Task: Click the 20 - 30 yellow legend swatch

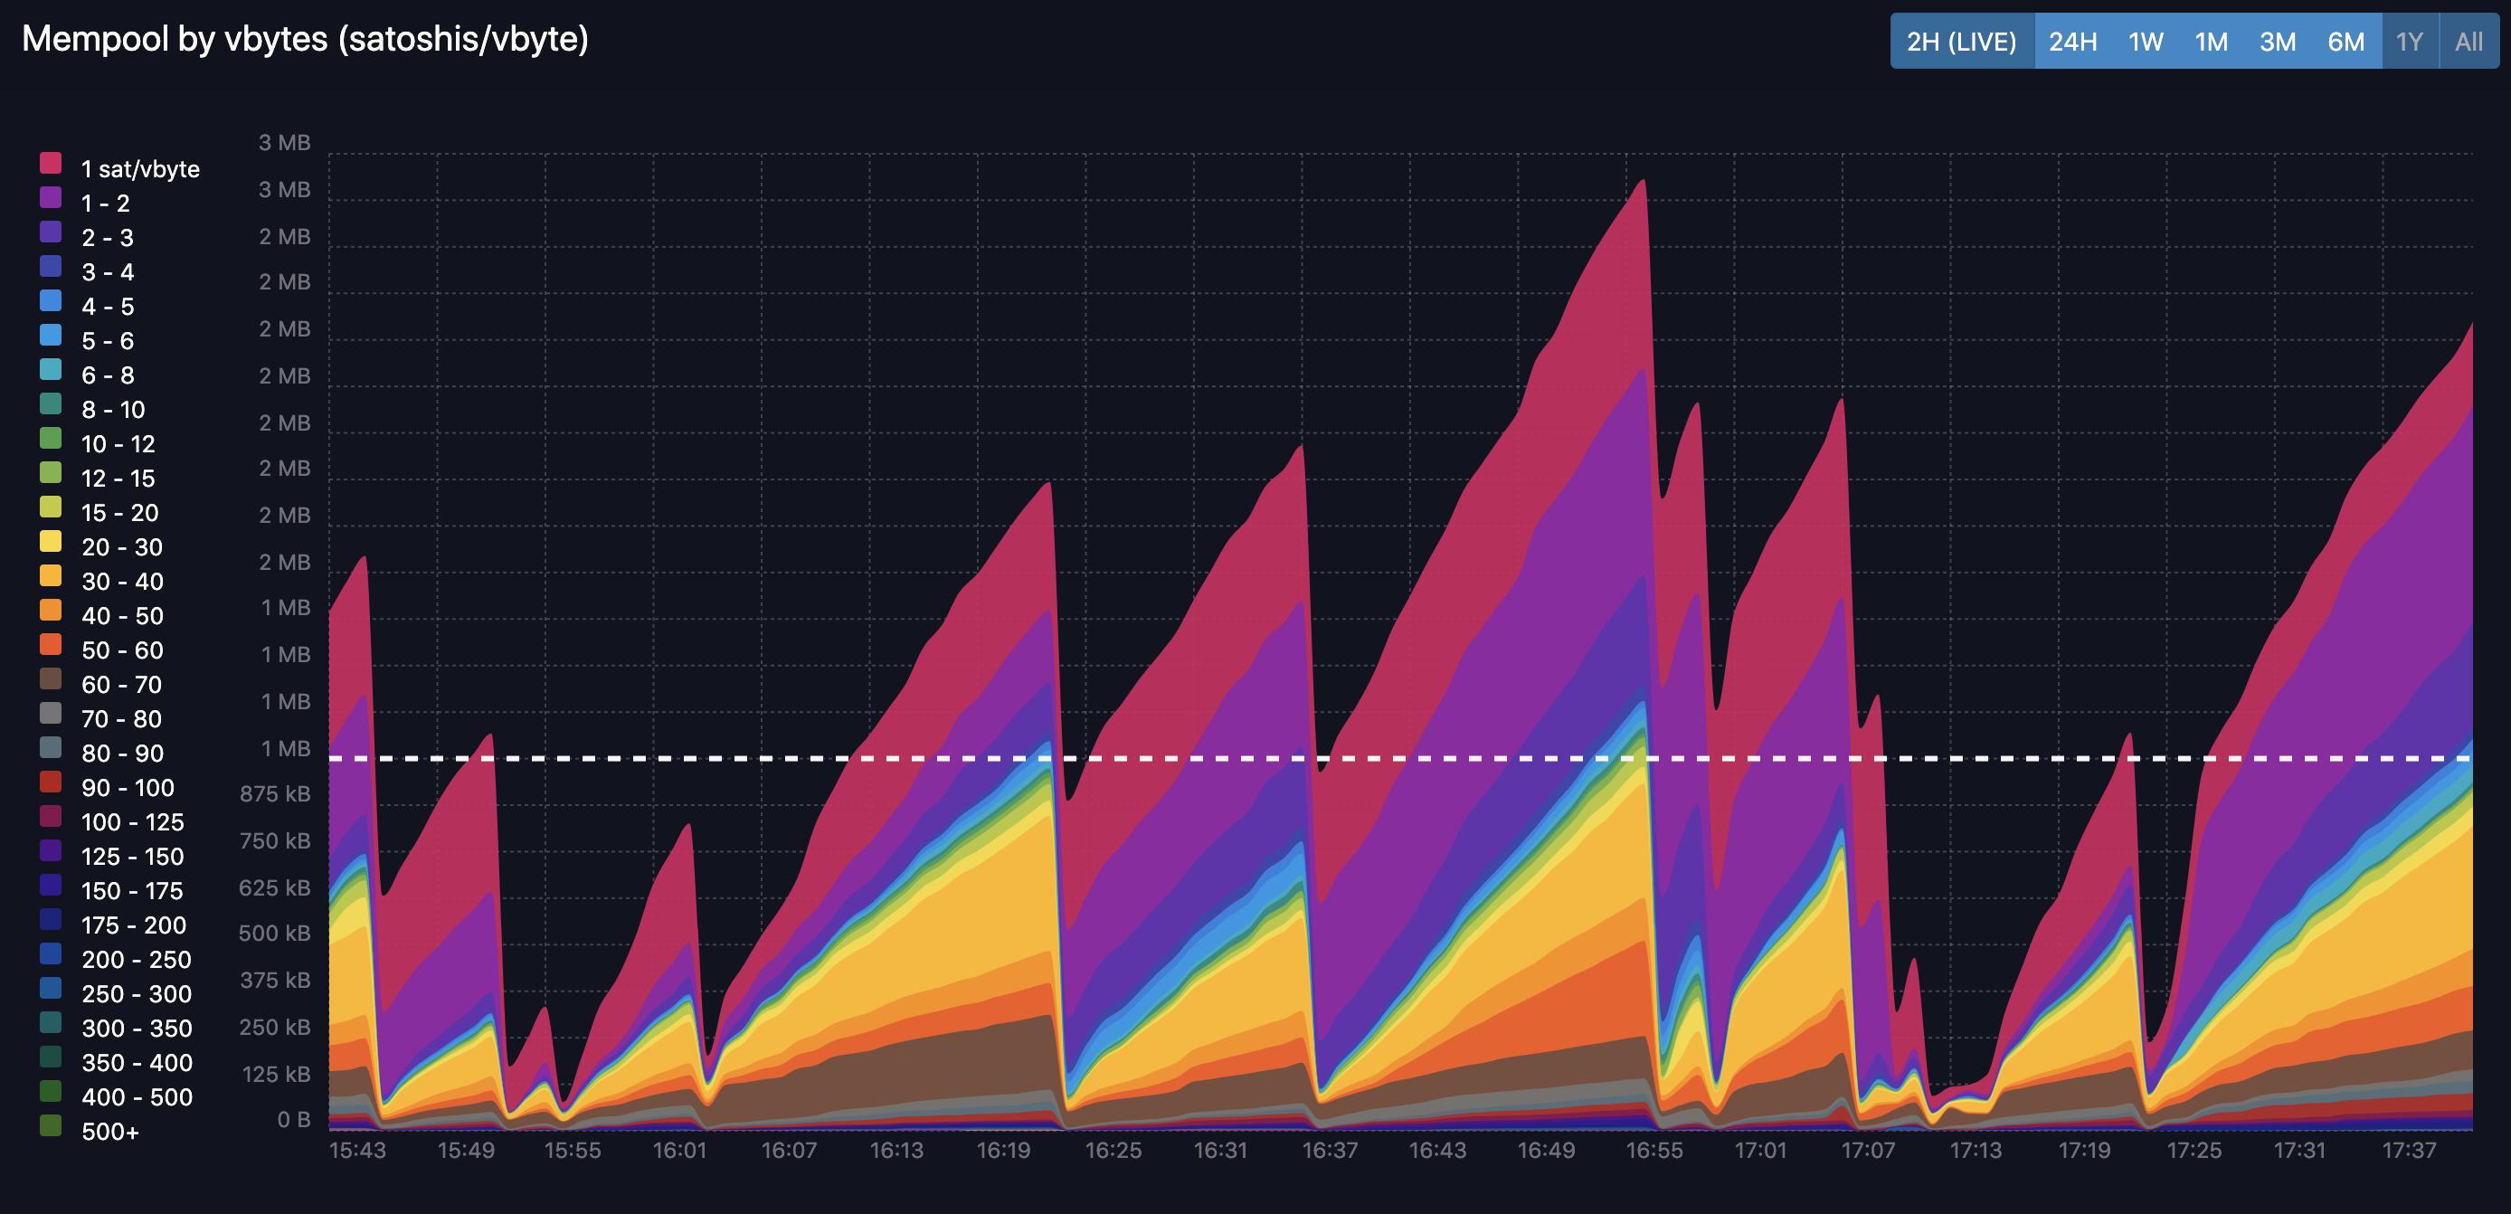Action: 51,541
